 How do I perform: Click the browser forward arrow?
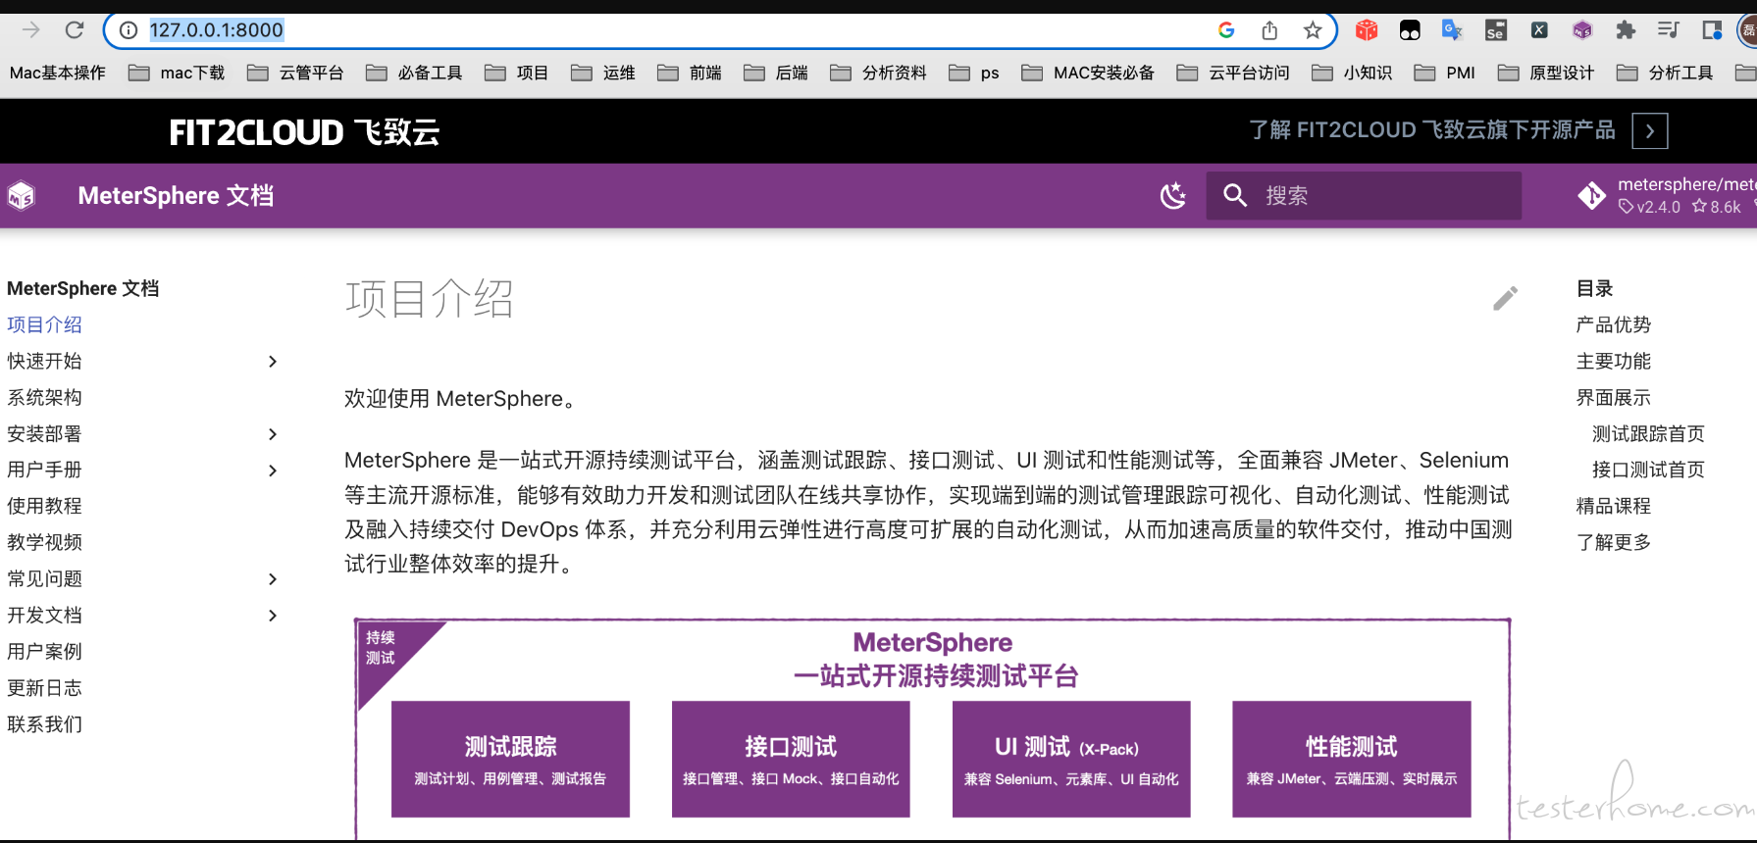tap(31, 30)
